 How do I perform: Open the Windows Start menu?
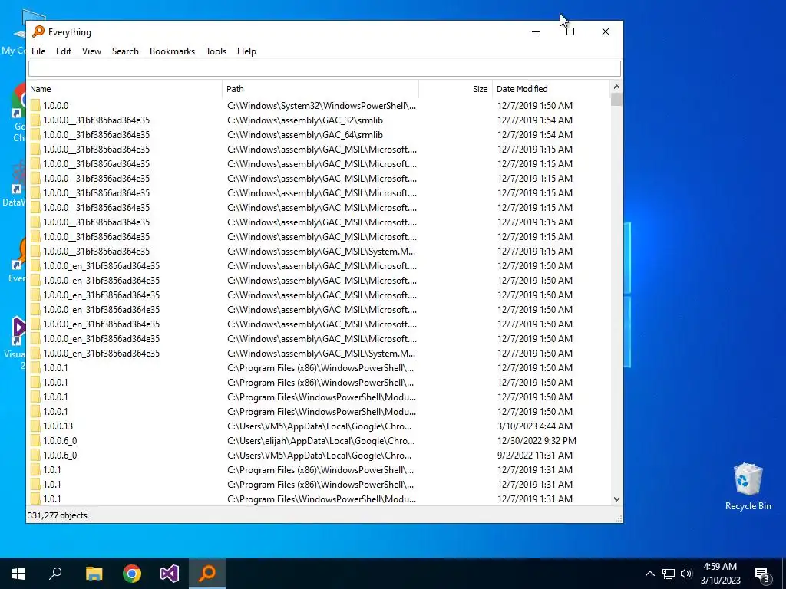pos(18,574)
